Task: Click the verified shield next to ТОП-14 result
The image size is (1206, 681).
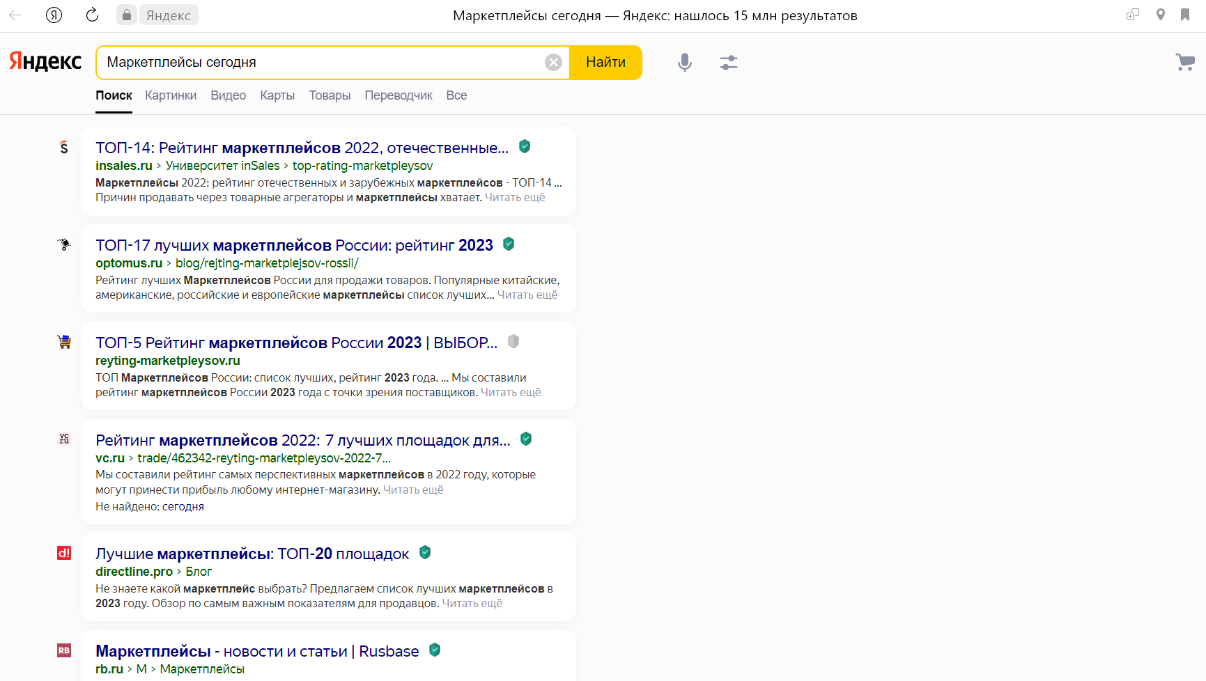Action: tap(525, 146)
